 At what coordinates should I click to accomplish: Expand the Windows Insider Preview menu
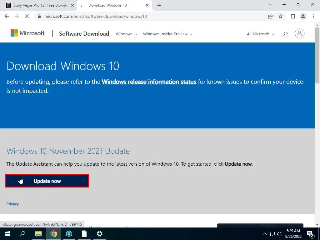(x=167, y=34)
